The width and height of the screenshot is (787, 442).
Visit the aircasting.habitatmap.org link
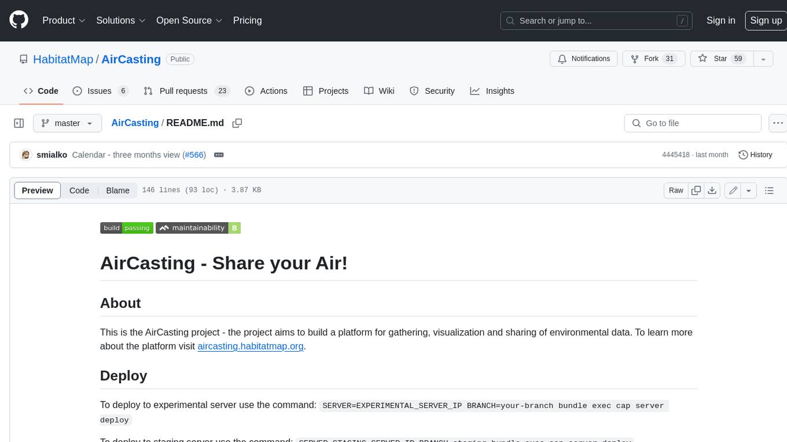coord(251,347)
